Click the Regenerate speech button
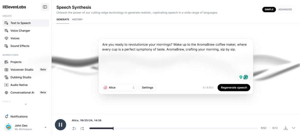The width and height of the screenshot is (300, 135). (x=234, y=88)
